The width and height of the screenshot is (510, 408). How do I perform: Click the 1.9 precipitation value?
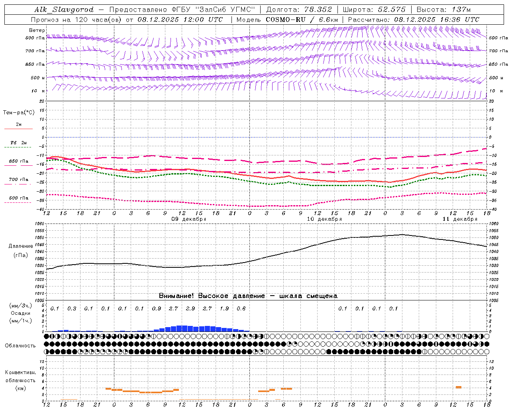coord(224,309)
